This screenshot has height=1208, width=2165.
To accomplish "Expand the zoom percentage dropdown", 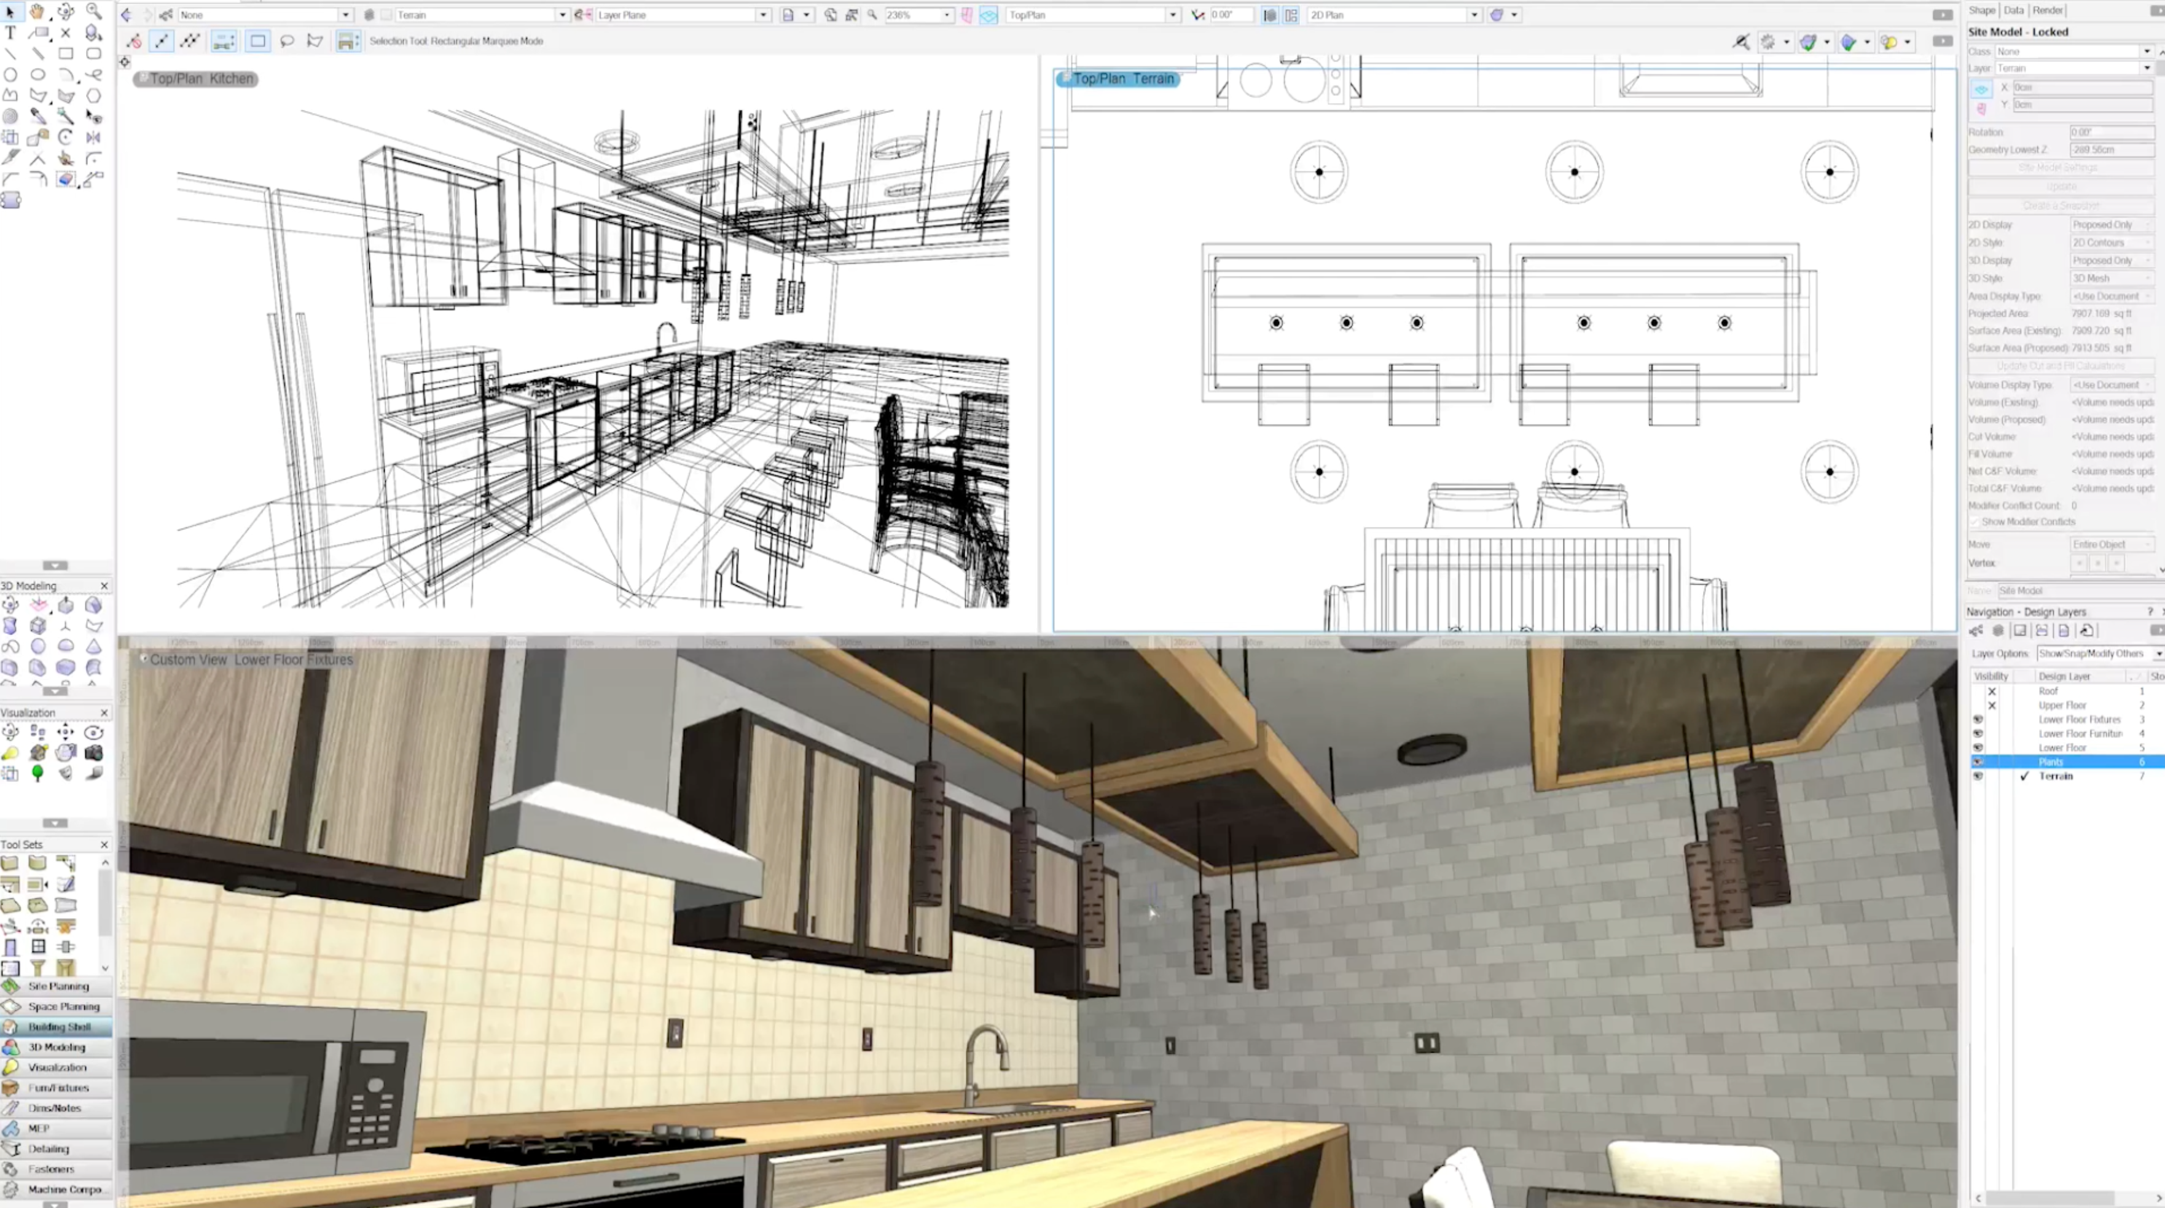I will 946,15.
